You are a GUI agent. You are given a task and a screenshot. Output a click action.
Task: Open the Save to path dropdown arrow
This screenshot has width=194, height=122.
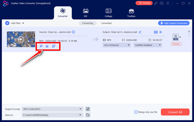(80, 115)
